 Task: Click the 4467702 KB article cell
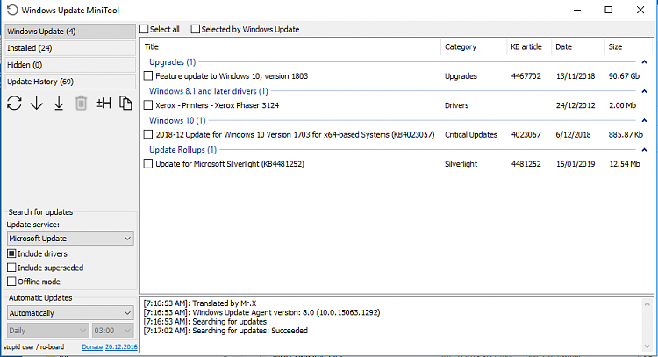coord(526,76)
